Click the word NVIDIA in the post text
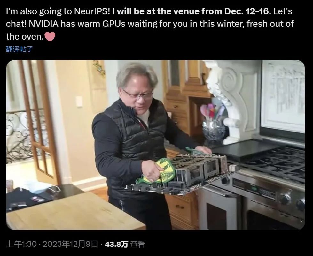Viewport: 313px width, 256px height. pyautogui.click(x=44, y=24)
